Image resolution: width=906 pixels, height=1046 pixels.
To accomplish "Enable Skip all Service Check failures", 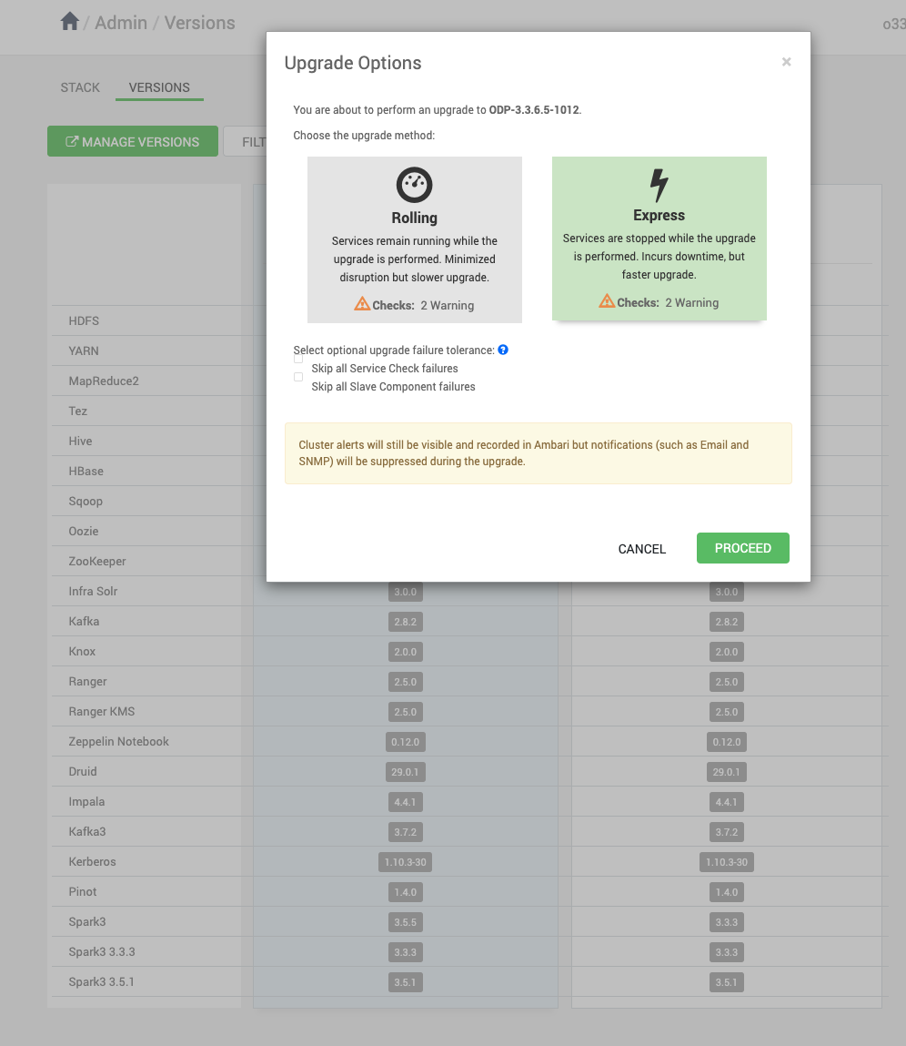I will coord(298,359).
